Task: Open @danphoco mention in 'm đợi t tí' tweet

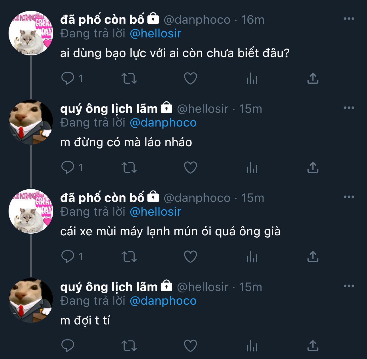Action: [163, 301]
